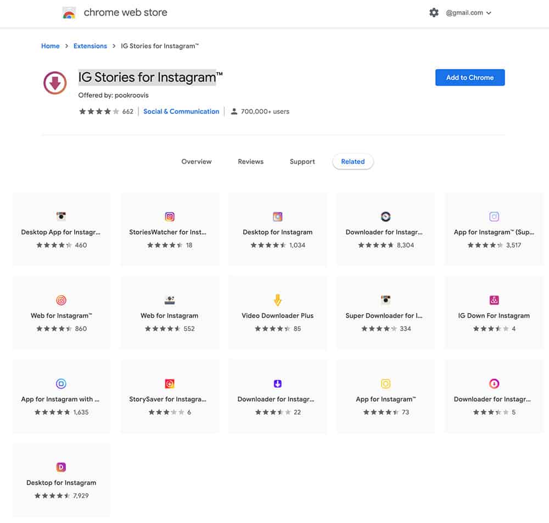549x523 pixels.
Task: Click the IG Down For Instagram icon
Action: 494,300
